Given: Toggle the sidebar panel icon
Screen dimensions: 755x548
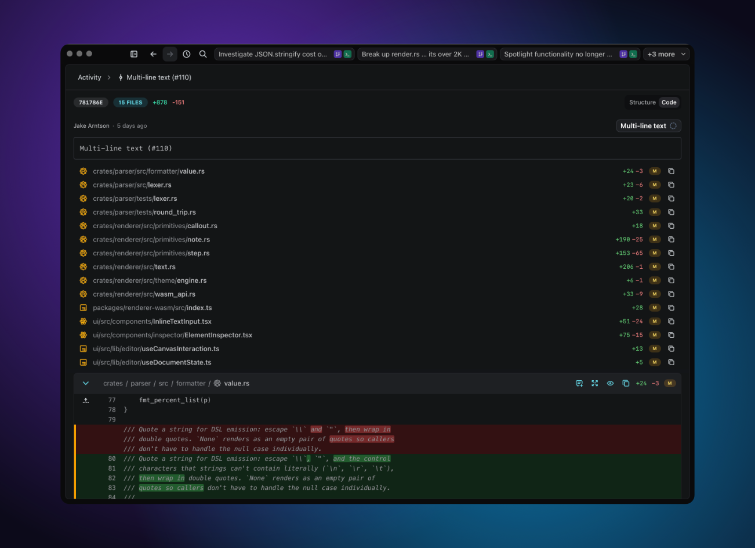Looking at the screenshot, I should point(134,54).
